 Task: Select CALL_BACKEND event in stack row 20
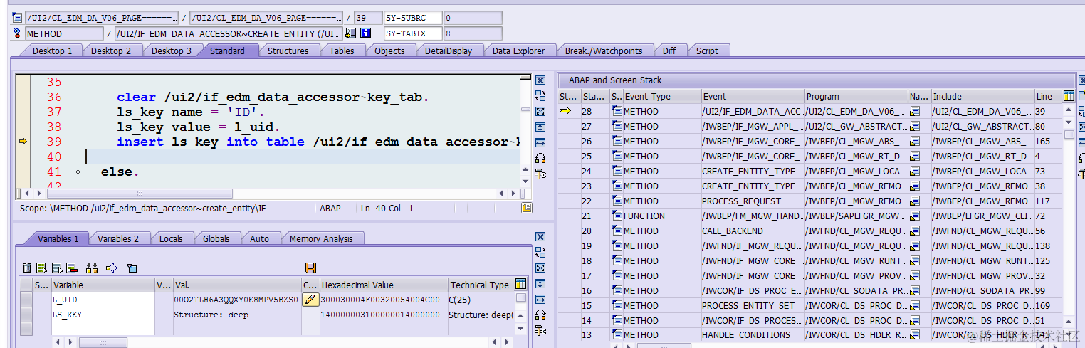click(752, 231)
